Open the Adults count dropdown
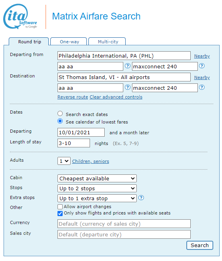The height and width of the screenshot is (261, 222). pyautogui.click(x=64, y=161)
